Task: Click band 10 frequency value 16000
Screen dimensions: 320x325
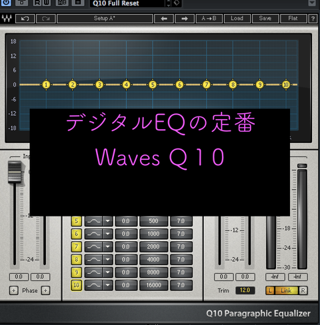Action: [x=153, y=285]
